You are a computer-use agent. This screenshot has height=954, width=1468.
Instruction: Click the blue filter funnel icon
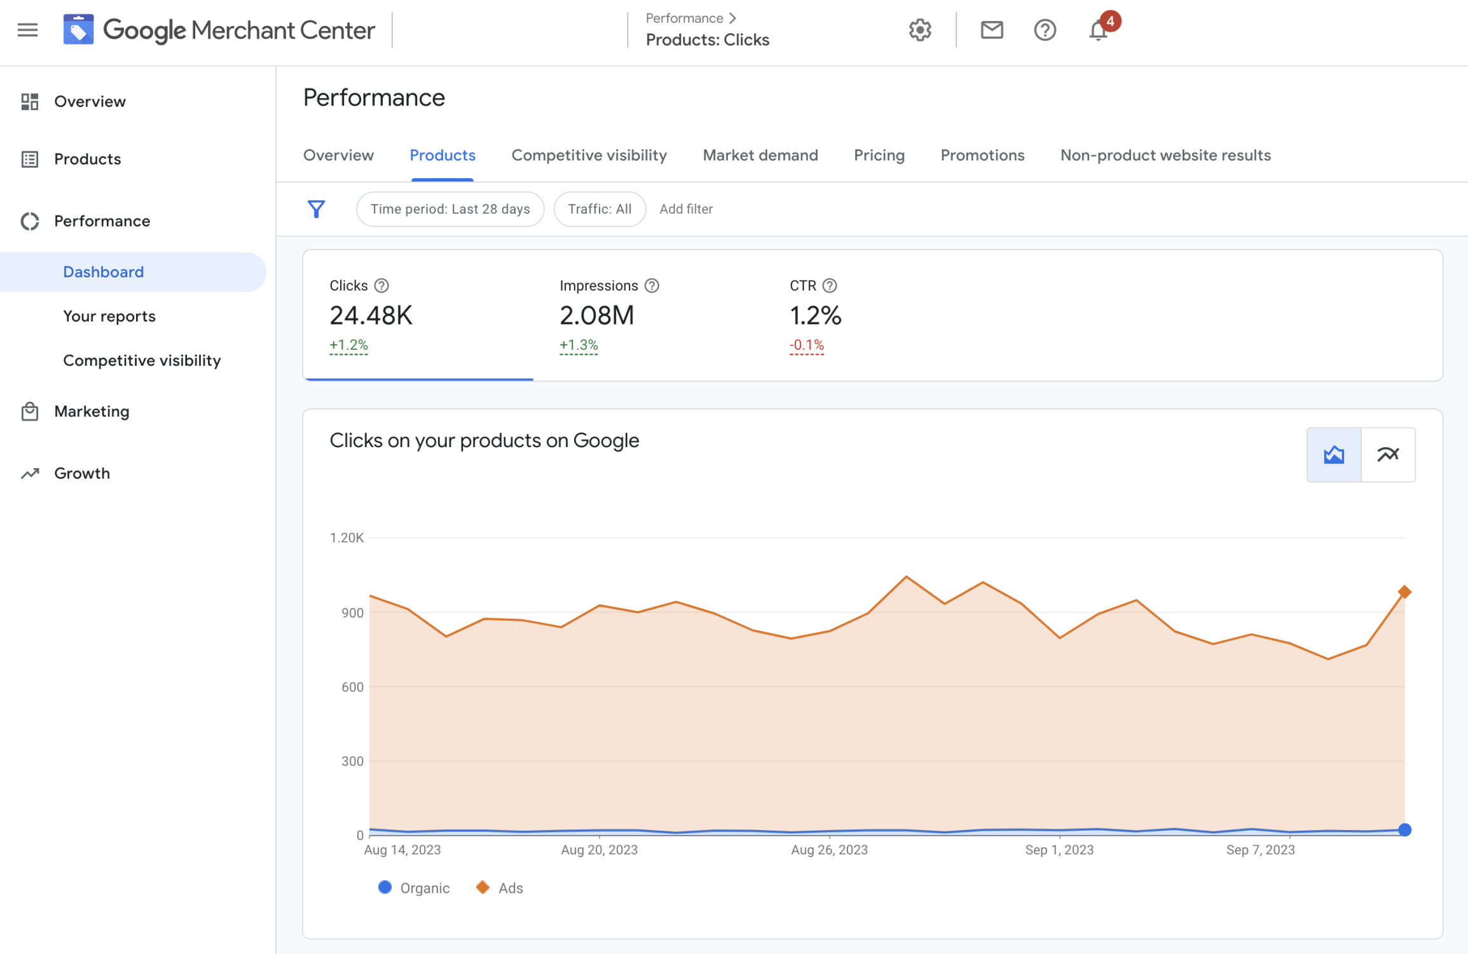point(316,209)
